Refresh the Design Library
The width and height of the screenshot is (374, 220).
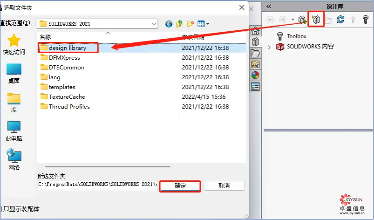point(340,19)
